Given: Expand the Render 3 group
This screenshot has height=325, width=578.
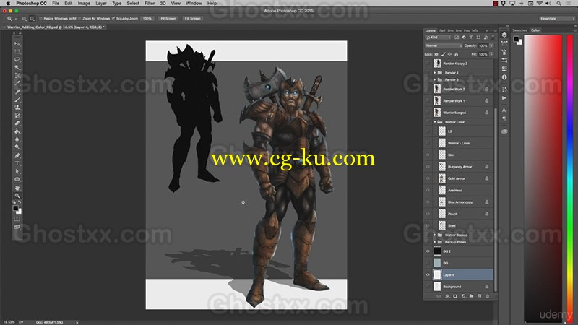Looking at the screenshot, I should click(x=435, y=79).
